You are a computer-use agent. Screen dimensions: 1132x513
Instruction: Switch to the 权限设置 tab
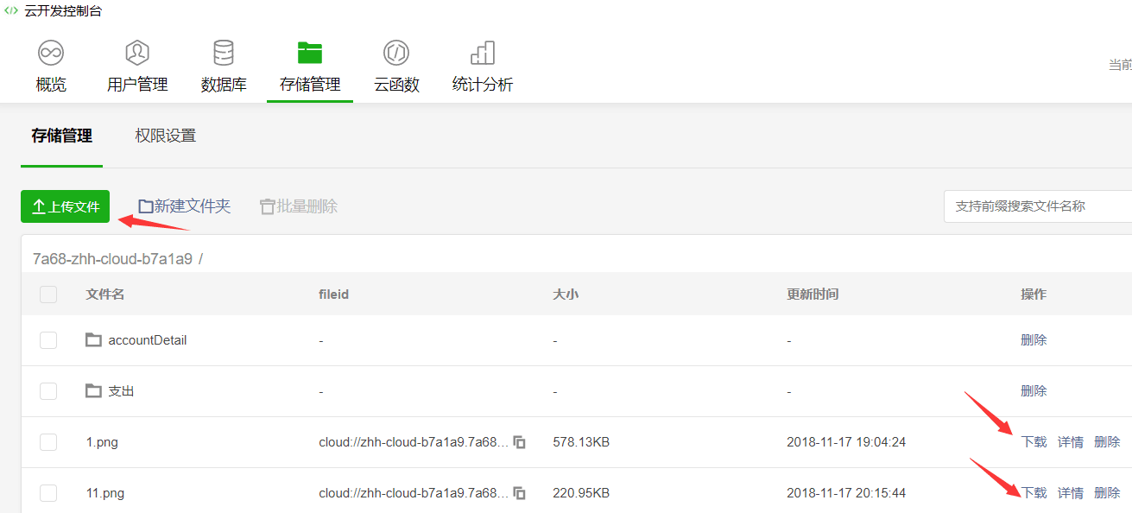point(166,136)
